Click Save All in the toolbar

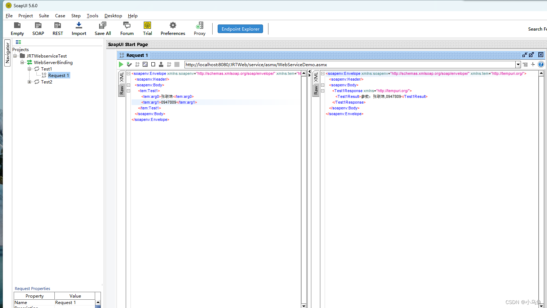[103, 28]
